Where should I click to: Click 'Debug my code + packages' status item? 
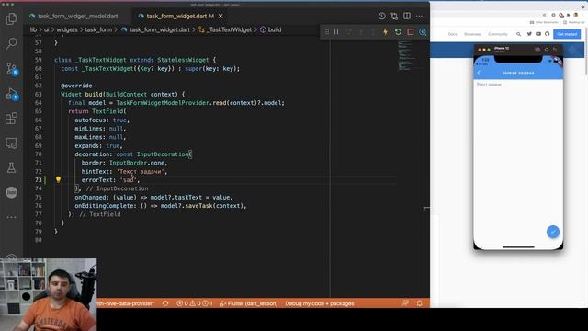click(x=320, y=303)
